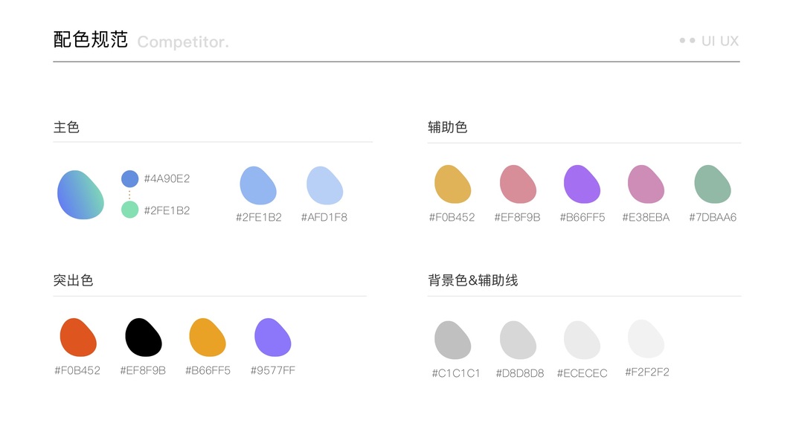Choose the near-white #F2F2F2 swatch

tap(646, 339)
